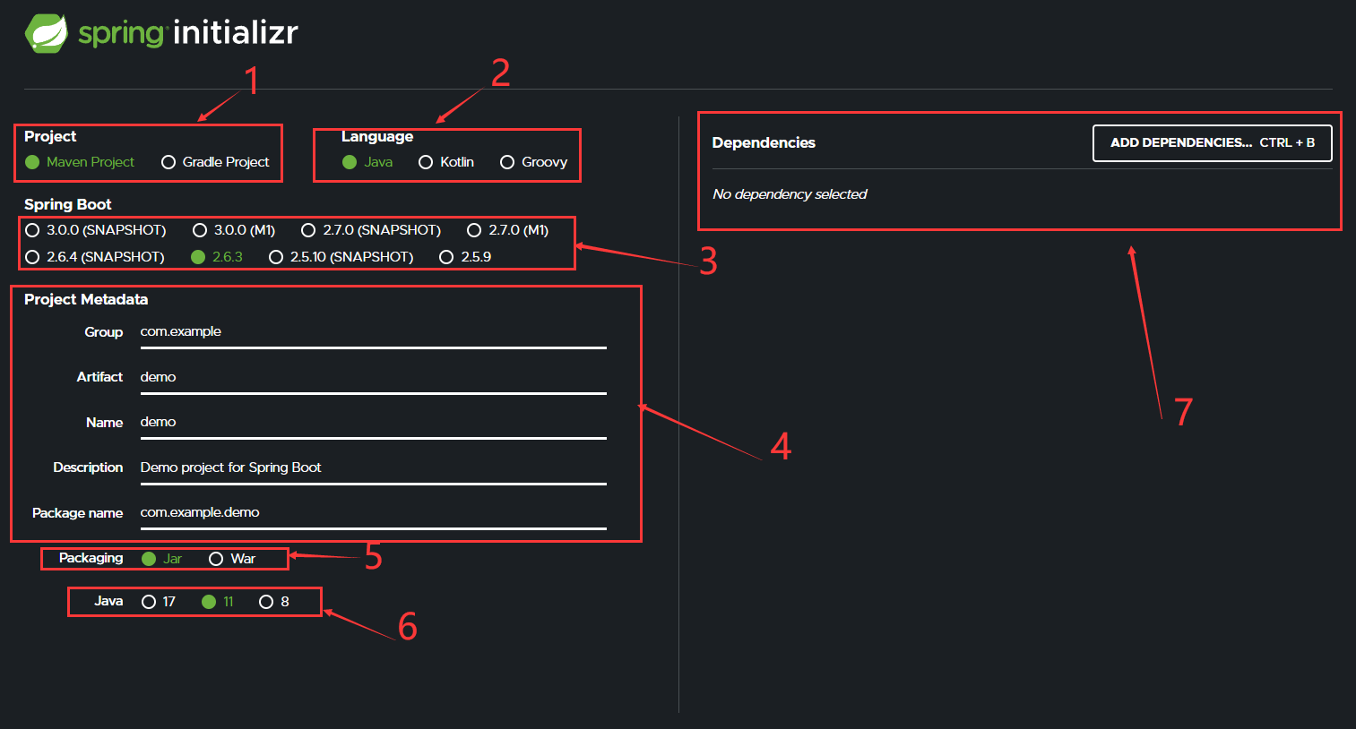Viewport: 1356px width, 729px height.
Task: Choose Java as the language
Action: coord(367,162)
